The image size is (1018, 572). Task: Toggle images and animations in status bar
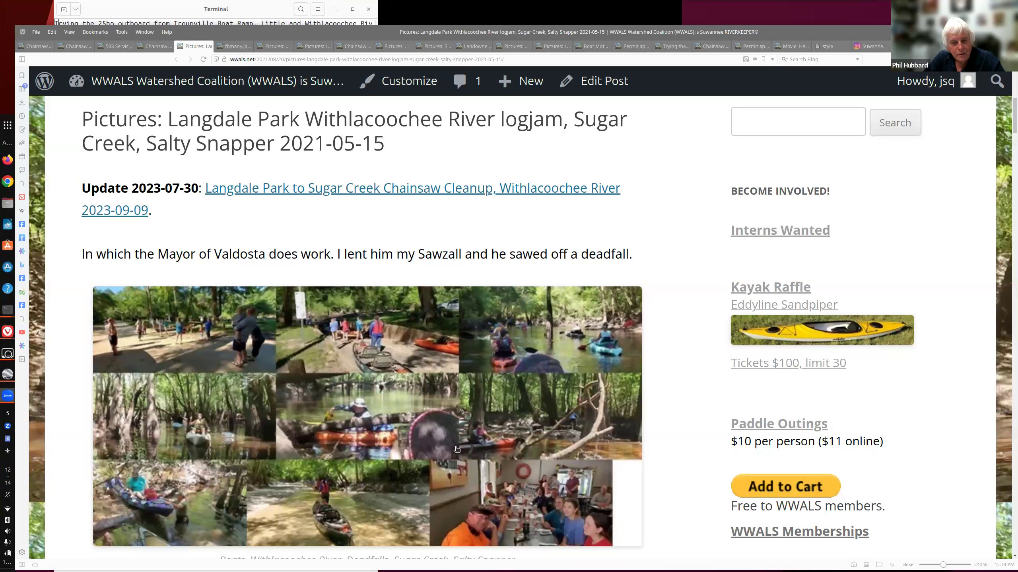(x=866, y=564)
